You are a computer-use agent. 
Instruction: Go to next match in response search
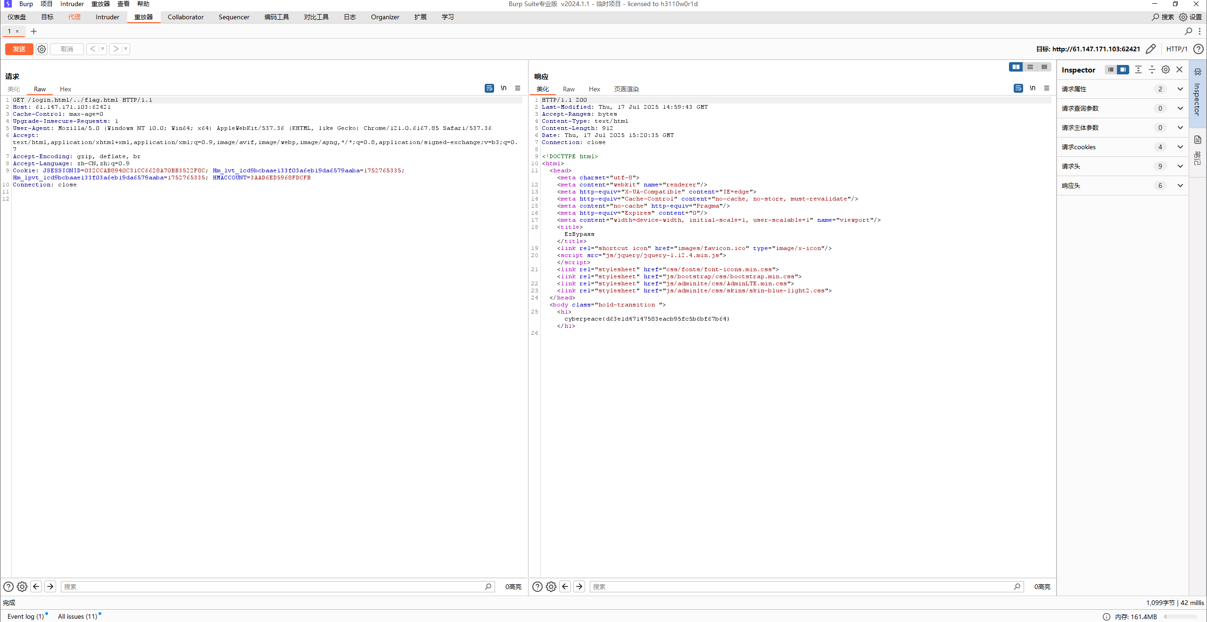[x=579, y=587]
